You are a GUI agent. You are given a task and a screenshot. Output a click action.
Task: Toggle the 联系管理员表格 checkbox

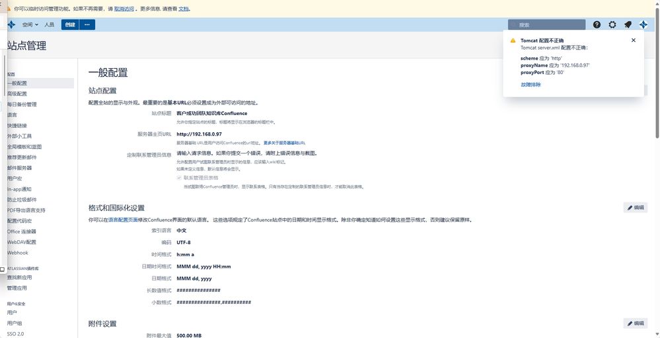pyautogui.click(x=179, y=178)
